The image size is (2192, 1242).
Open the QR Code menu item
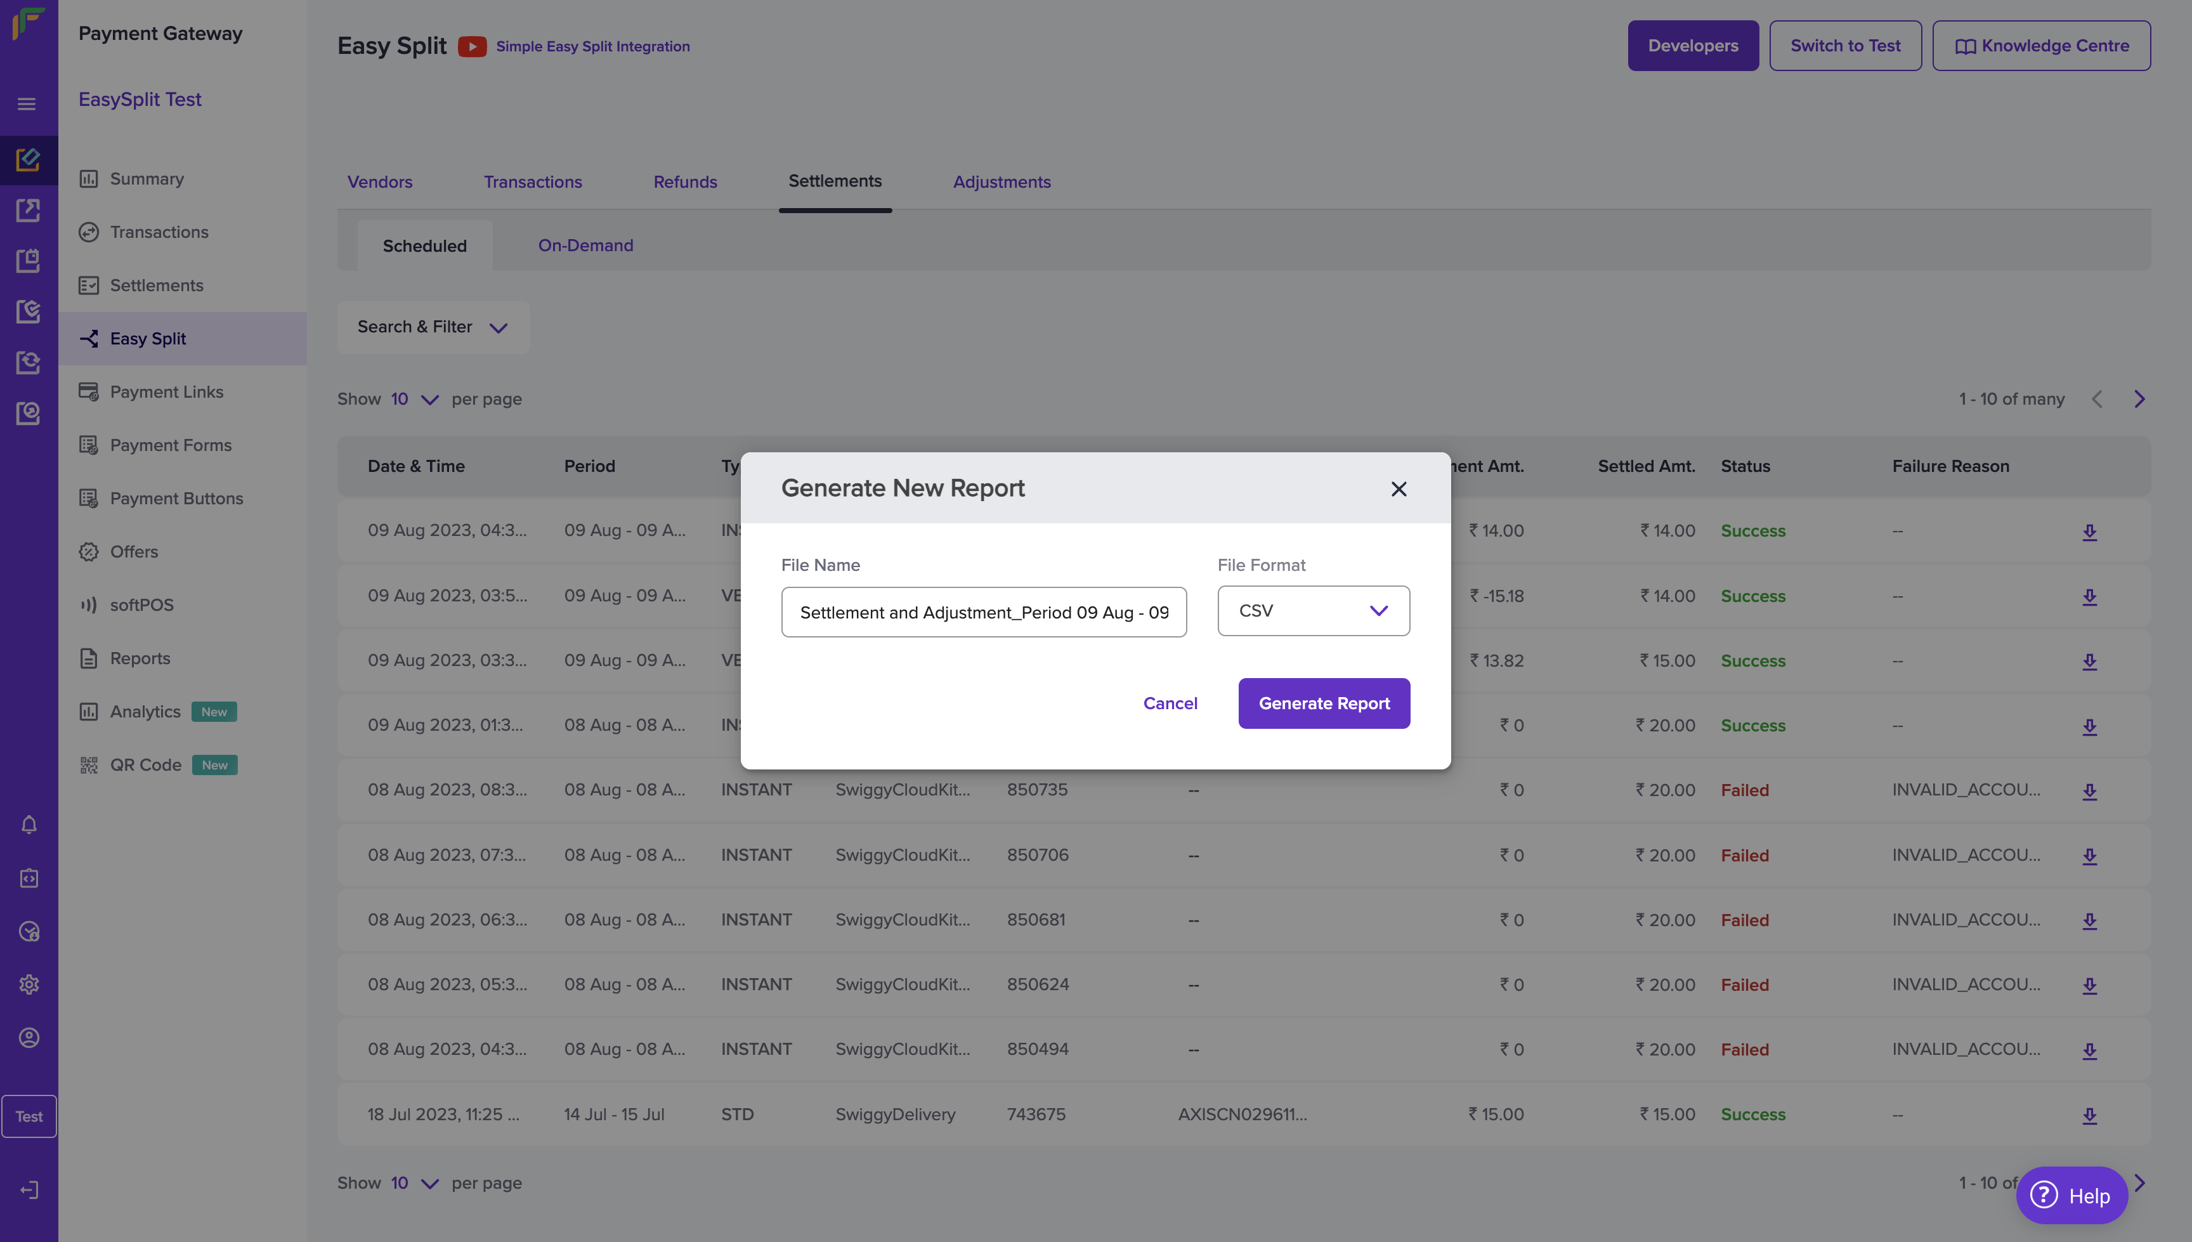pos(145,765)
